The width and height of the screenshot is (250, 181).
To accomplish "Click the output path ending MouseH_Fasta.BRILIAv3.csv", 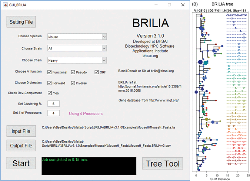I will click(x=106, y=143).
